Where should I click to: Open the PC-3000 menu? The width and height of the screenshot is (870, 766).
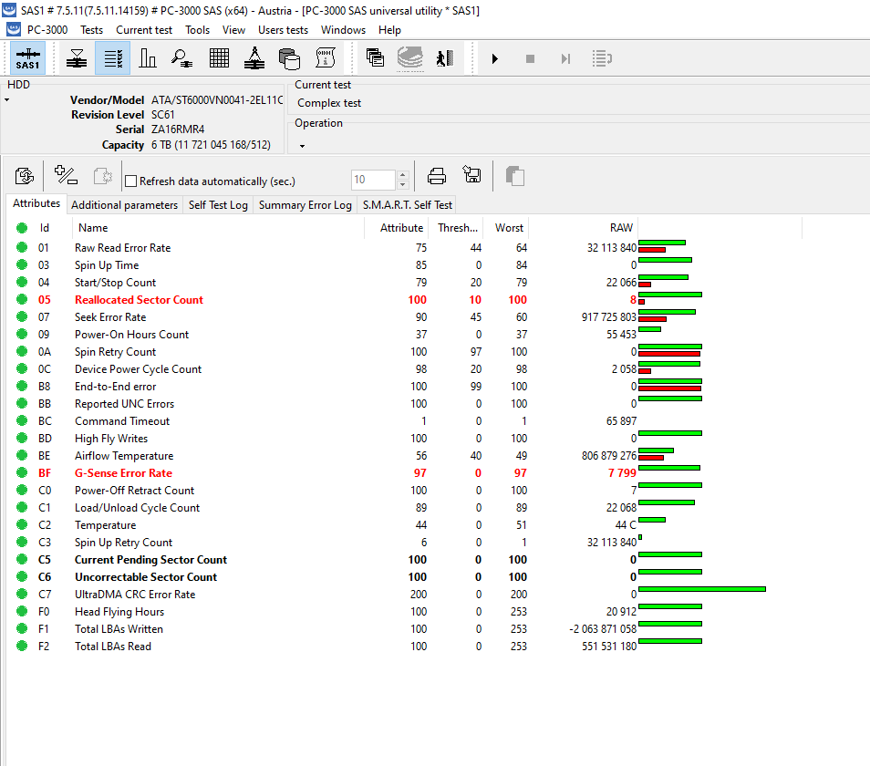[47, 30]
